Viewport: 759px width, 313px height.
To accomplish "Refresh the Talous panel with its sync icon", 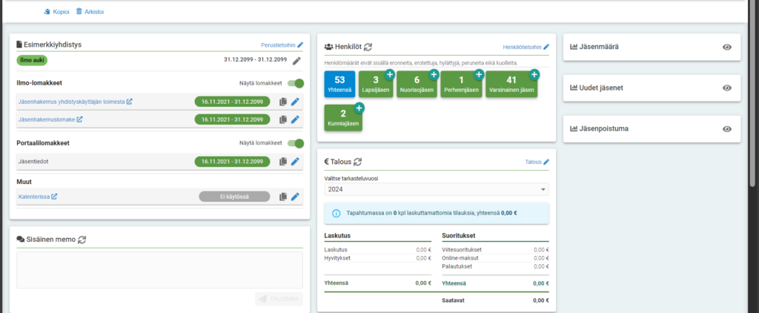I will (358, 162).
